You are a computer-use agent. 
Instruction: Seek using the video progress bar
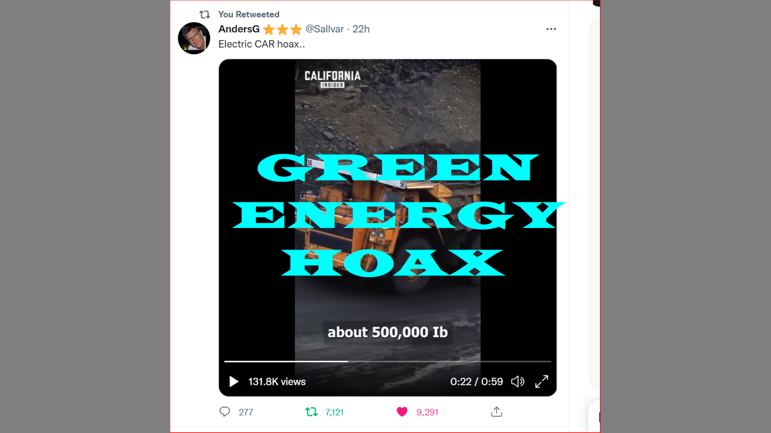(x=387, y=361)
